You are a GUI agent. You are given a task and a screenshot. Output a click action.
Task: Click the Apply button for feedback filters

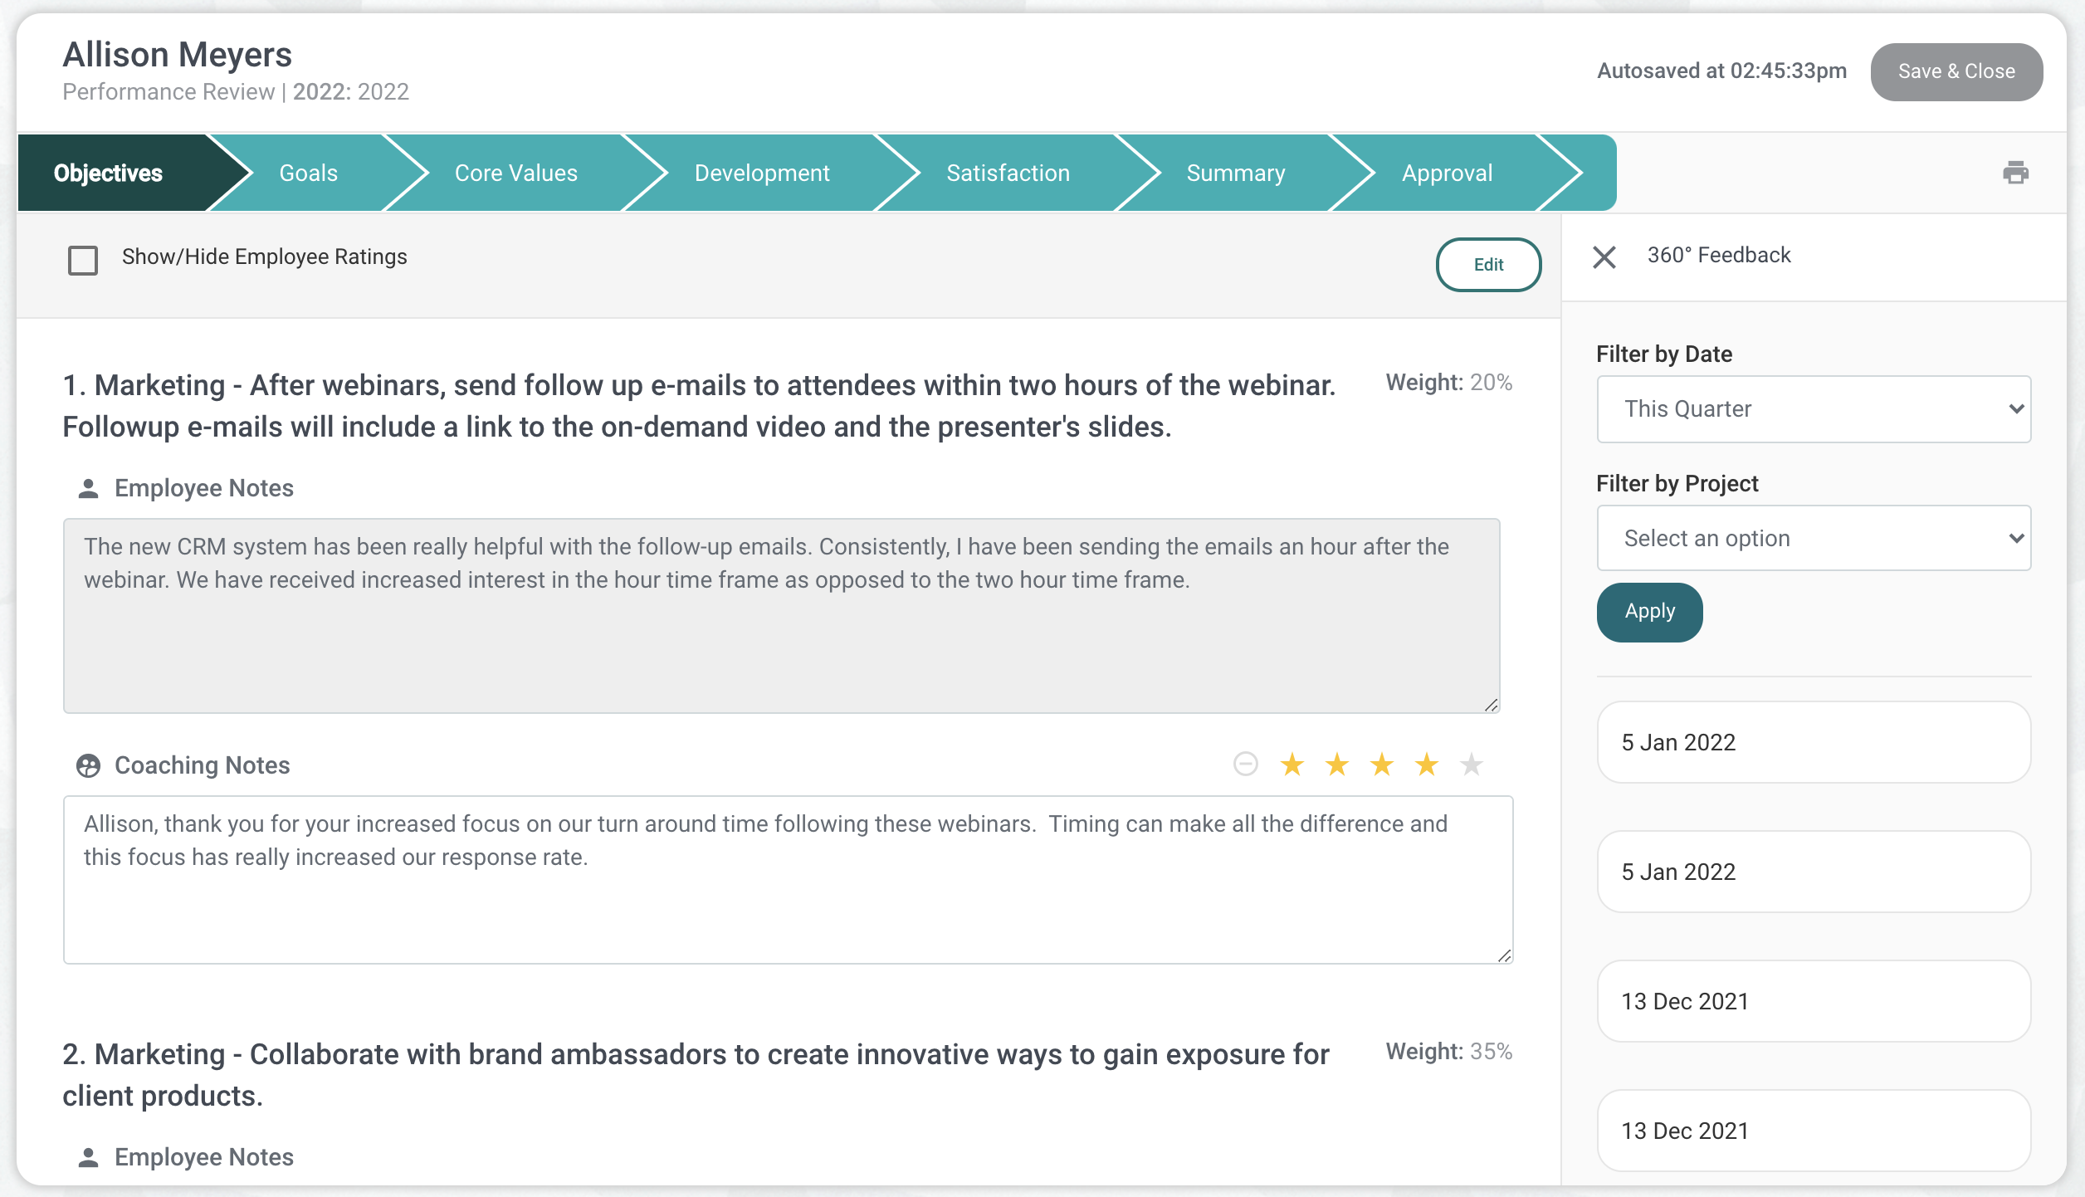click(x=1648, y=612)
